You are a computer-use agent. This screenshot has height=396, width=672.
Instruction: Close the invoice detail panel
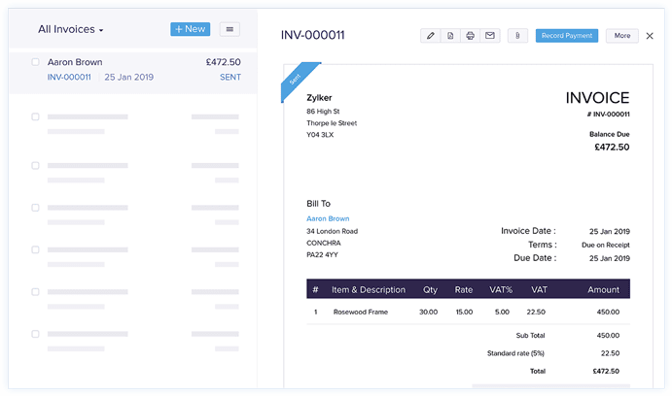coord(650,36)
